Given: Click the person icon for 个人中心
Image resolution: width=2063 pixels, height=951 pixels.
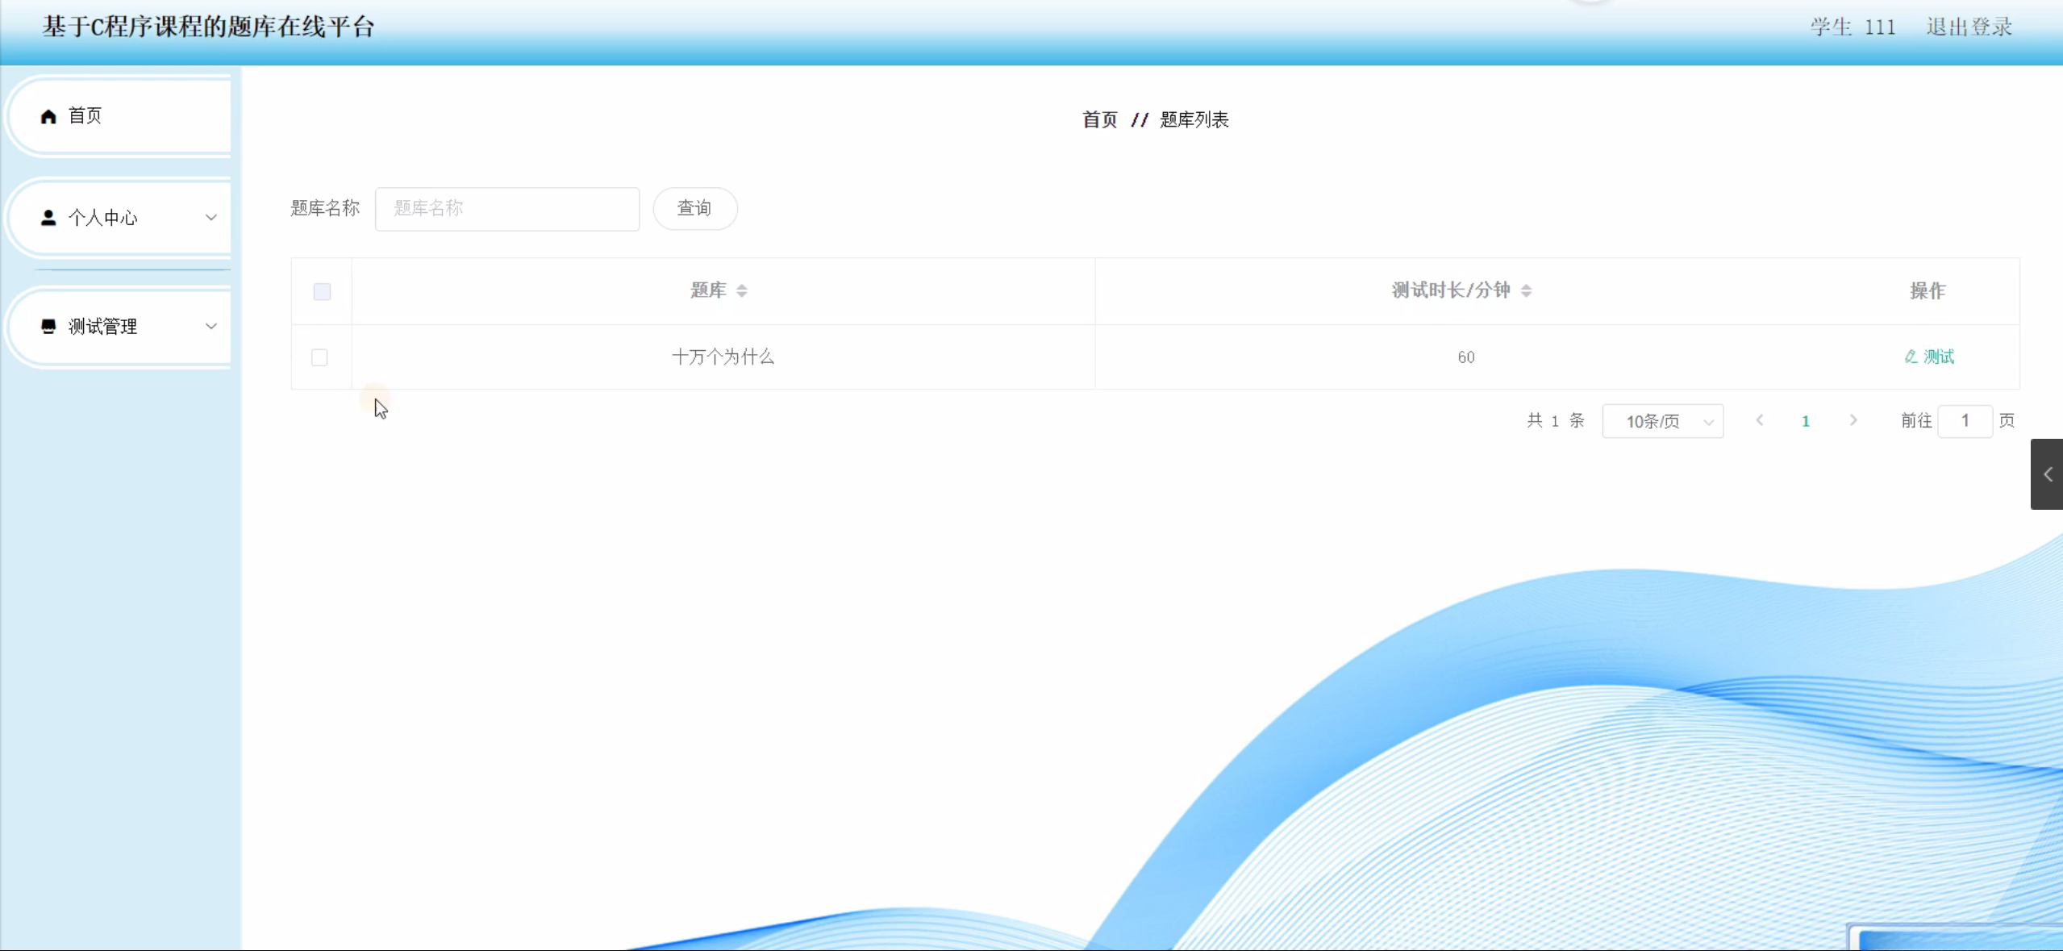Looking at the screenshot, I should pyautogui.click(x=48, y=218).
